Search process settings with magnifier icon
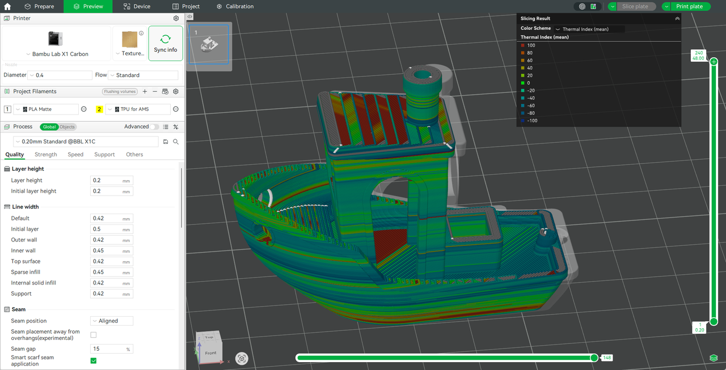Viewport: 726px width, 370px height. pos(176,142)
